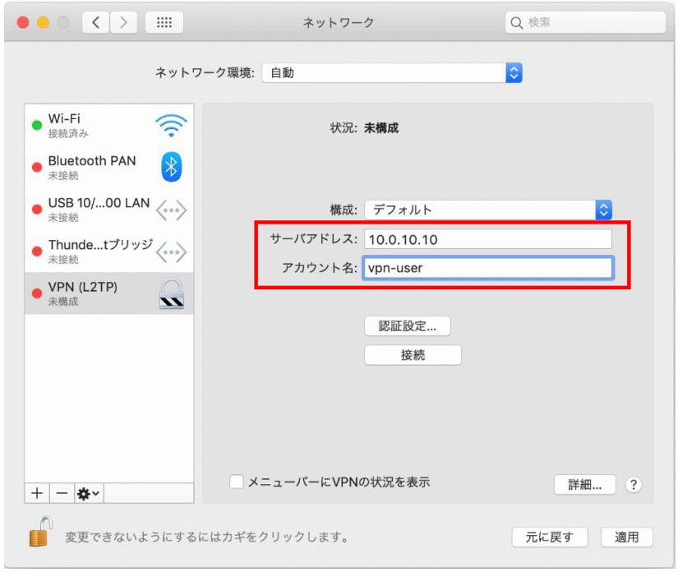Click the Thunderbolt bridge arrows icon
Image resolution: width=678 pixels, height=572 pixels.
click(x=171, y=251)
